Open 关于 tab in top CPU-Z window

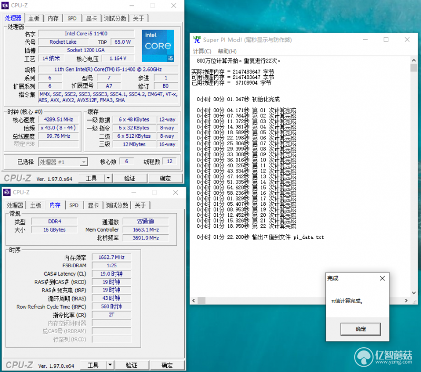pos(138,18)
